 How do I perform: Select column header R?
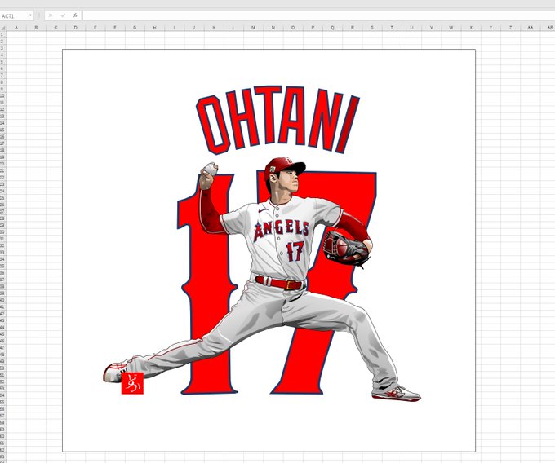click(353, 28)
